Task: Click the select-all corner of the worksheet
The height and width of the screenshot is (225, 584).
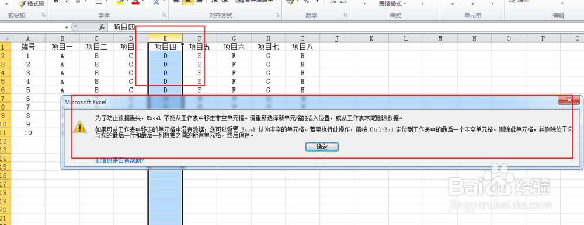Action: tap(5, 38)
